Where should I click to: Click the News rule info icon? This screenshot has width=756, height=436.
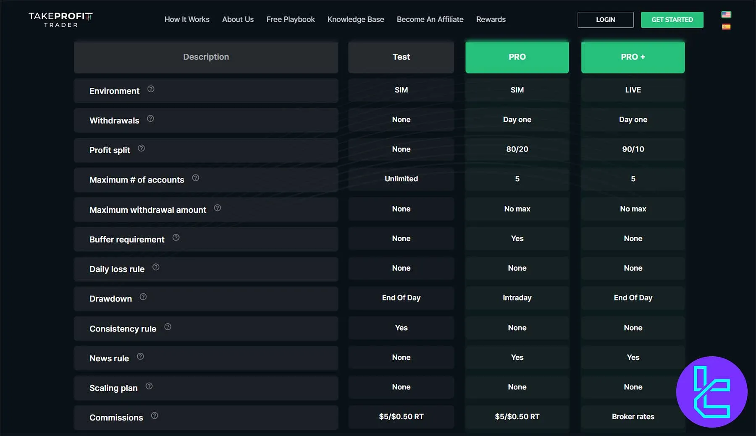(141, 356)
